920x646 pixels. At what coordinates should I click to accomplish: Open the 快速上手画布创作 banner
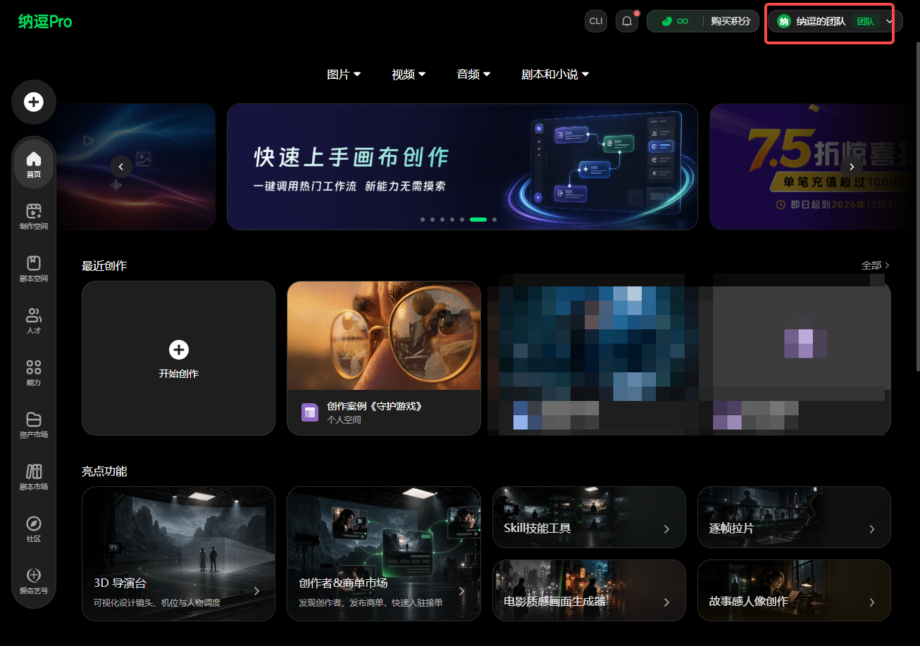pyautogui.click(x=462, y=167)
